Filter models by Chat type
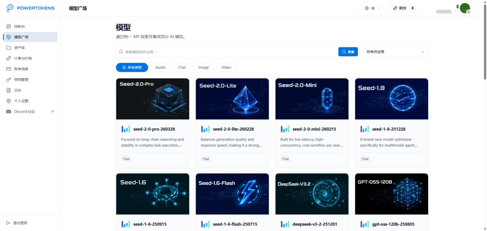Screen dimensions: 487x231 click(x=182, y=67)
